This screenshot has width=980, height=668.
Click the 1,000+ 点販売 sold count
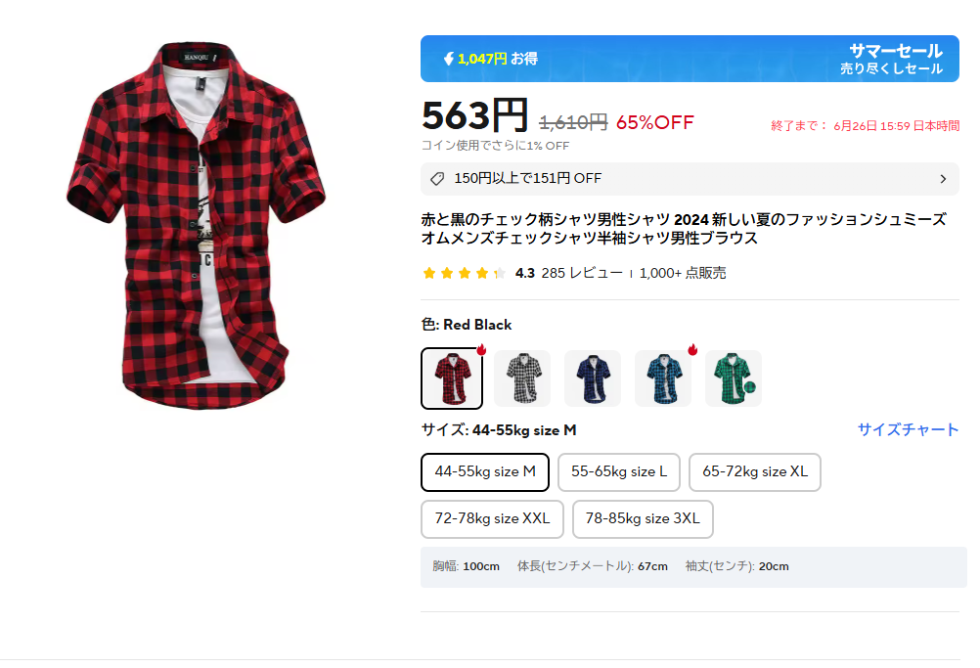pyautogui.click(x=683, y=273)
